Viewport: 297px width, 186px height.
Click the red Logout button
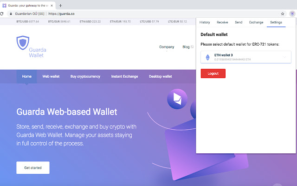tap(213, 73)
